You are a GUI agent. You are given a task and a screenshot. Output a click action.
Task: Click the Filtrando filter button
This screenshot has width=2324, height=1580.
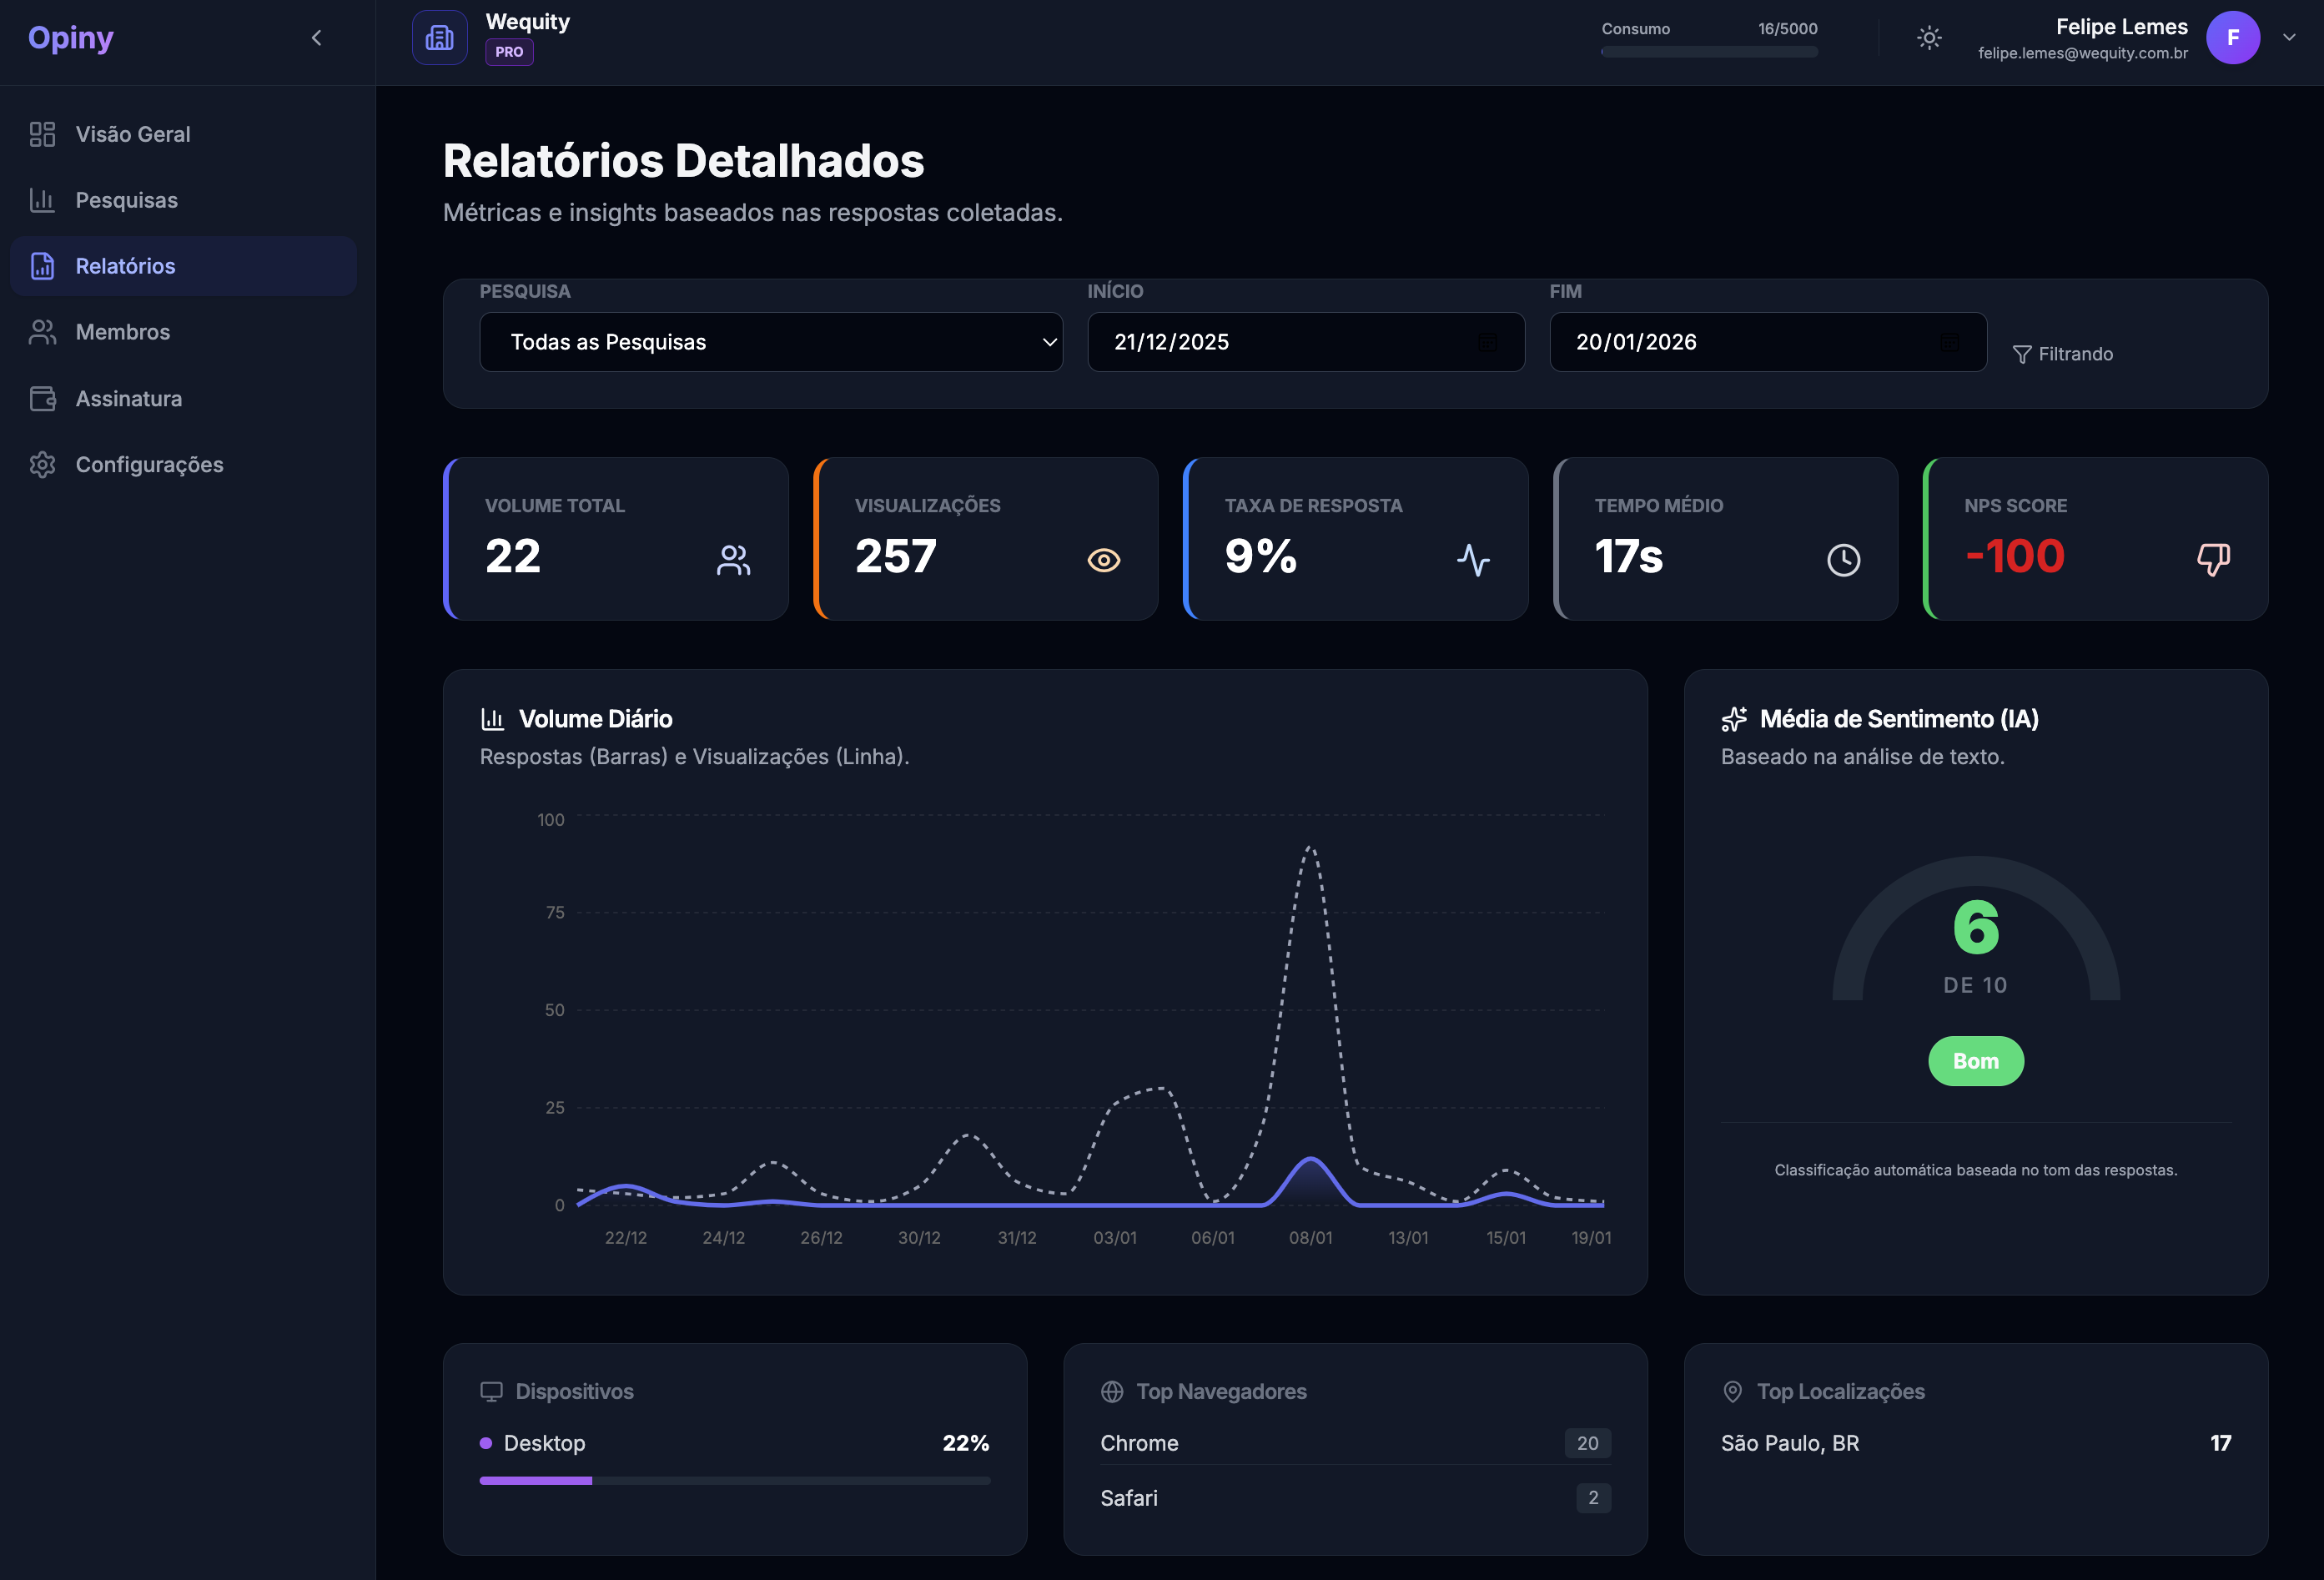click(x=2062, y=354)
